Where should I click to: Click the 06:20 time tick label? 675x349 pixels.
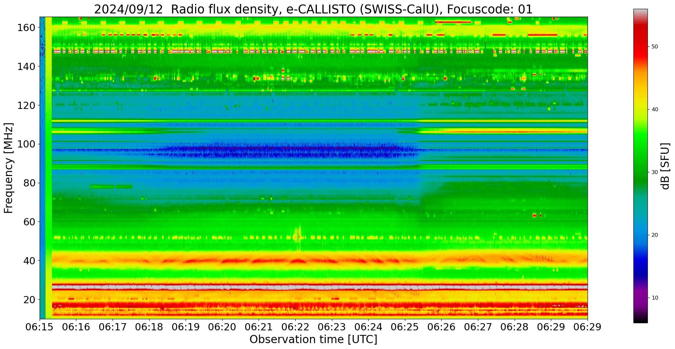point(223,327)
